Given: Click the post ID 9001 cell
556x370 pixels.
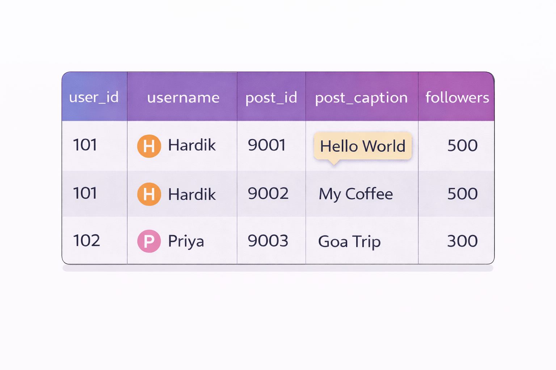Looking at the screenshot, I should click(x=267, y=145).
